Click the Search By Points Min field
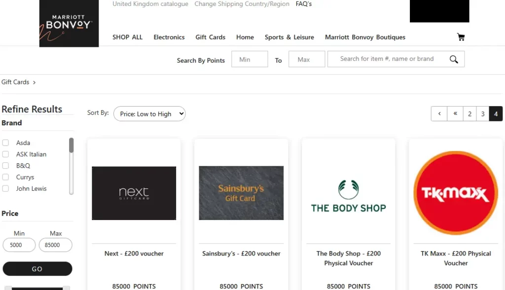 [250, 60]
